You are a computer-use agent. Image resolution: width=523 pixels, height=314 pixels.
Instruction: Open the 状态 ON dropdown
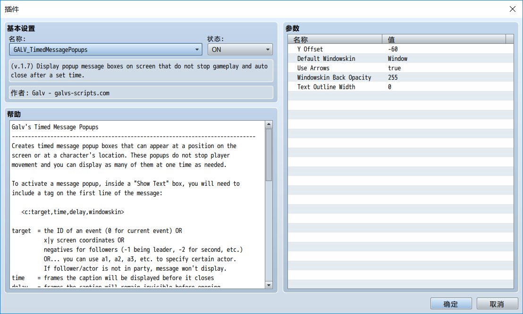click(x=240, y=50)
